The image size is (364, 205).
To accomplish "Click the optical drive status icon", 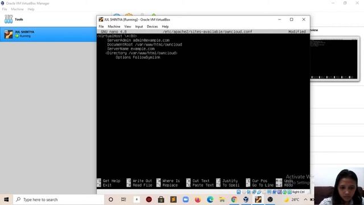I will pos(244,192).
